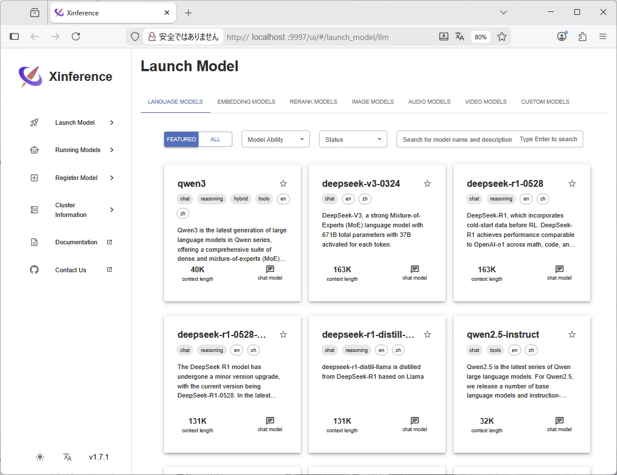
Task: Open the Documentation external link
Action: (109, 242)
